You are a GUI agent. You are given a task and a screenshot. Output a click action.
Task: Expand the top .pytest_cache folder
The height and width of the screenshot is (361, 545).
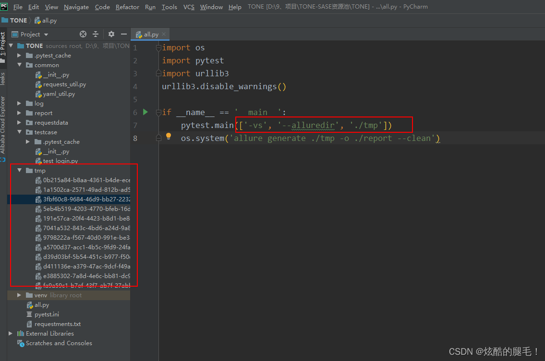pyautogui.click(x=20, y=55)
